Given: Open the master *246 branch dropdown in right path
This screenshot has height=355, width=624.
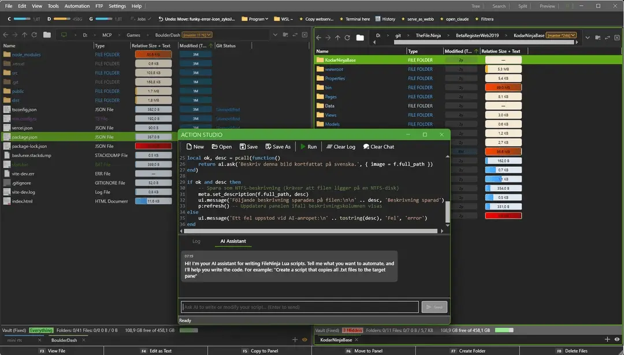Looking at the screenshot, I should click(560, 35).
